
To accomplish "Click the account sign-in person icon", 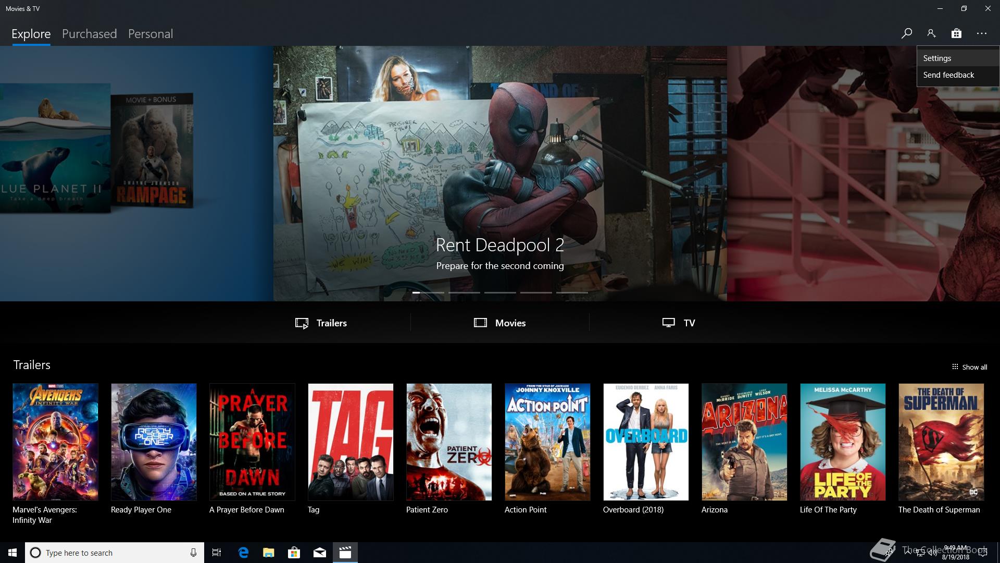I will click(931, 33).
